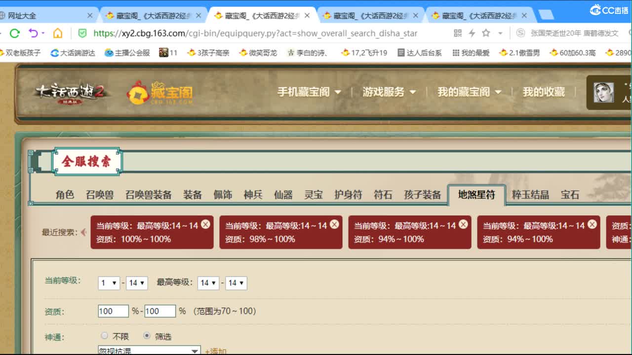Reapply the 资质 98%~100% recent search card

pos(280,232)
